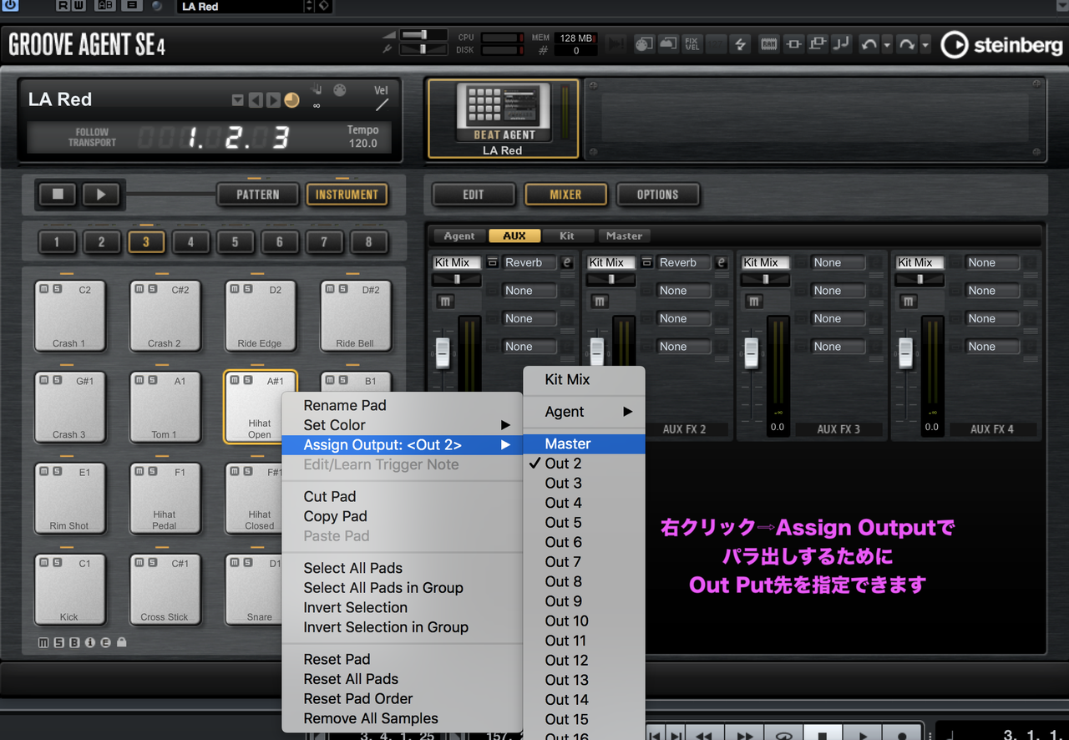The image size is (1069, 740).
Task: Click the pattern stop button
Action: point(58,195)
